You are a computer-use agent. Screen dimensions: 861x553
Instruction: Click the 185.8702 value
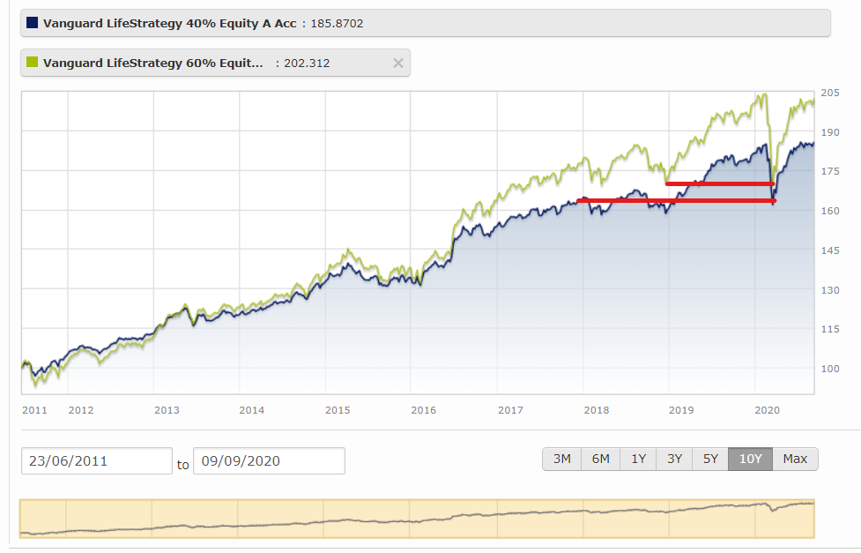pos(337,24)
